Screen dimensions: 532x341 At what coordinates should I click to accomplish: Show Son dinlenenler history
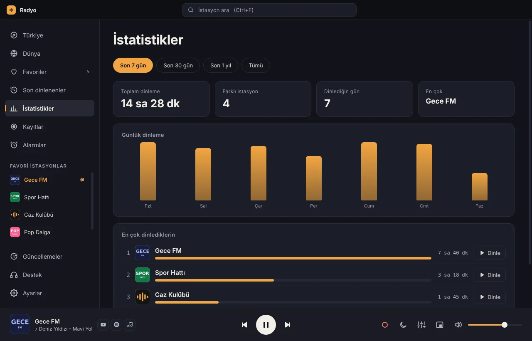(49, 90)
